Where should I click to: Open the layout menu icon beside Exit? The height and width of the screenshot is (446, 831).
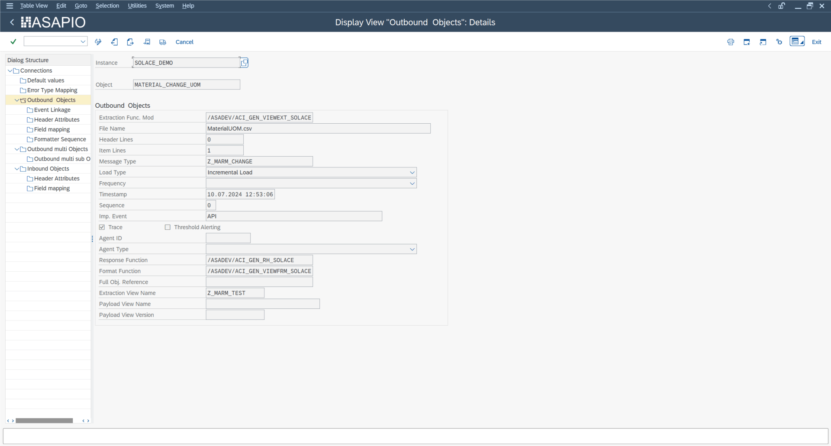(797, 42)
